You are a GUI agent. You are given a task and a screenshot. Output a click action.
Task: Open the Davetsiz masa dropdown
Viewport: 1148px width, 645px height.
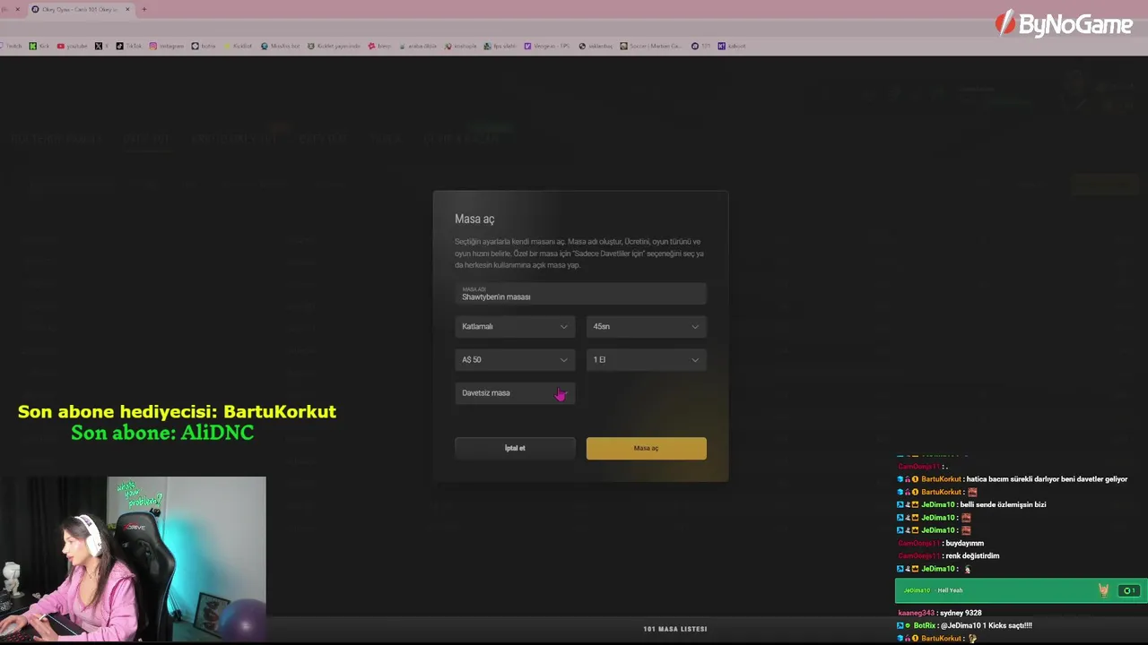[x=515, y=393]
